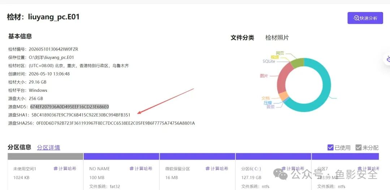This screenshot has height=190, width=390.
Task: Click the magnifier icon in 快速分析 button
Action: pos(356,18)
